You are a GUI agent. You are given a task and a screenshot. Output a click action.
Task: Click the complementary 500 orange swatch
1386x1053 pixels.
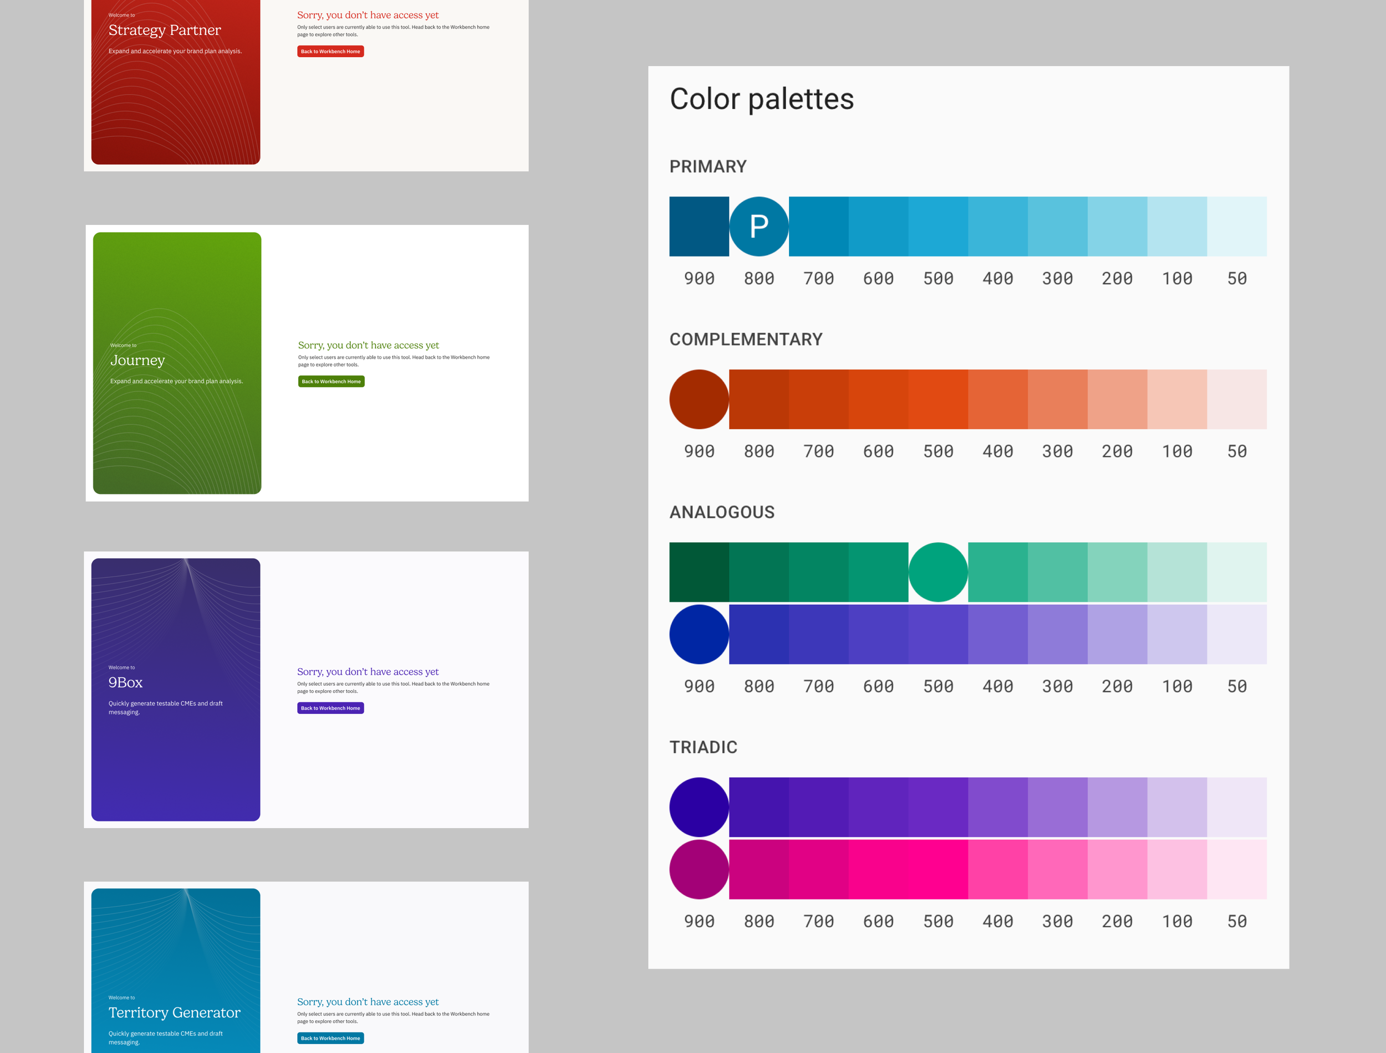pos(937,399)
